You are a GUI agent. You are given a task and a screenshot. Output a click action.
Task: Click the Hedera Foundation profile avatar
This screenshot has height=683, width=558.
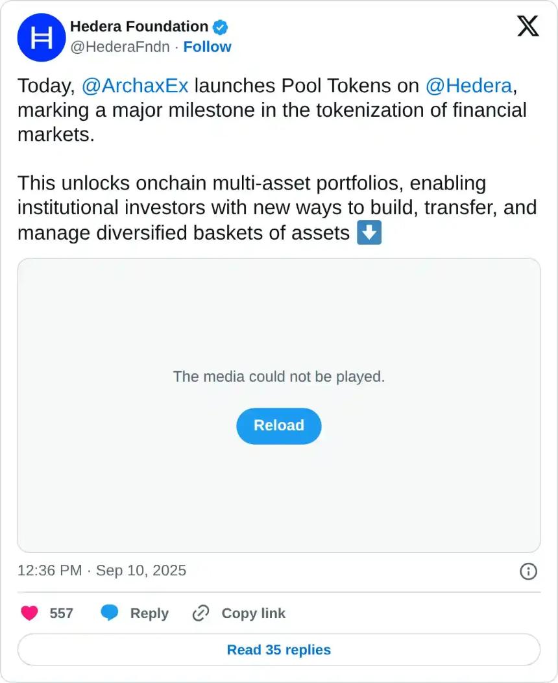(x=41, y=38)
